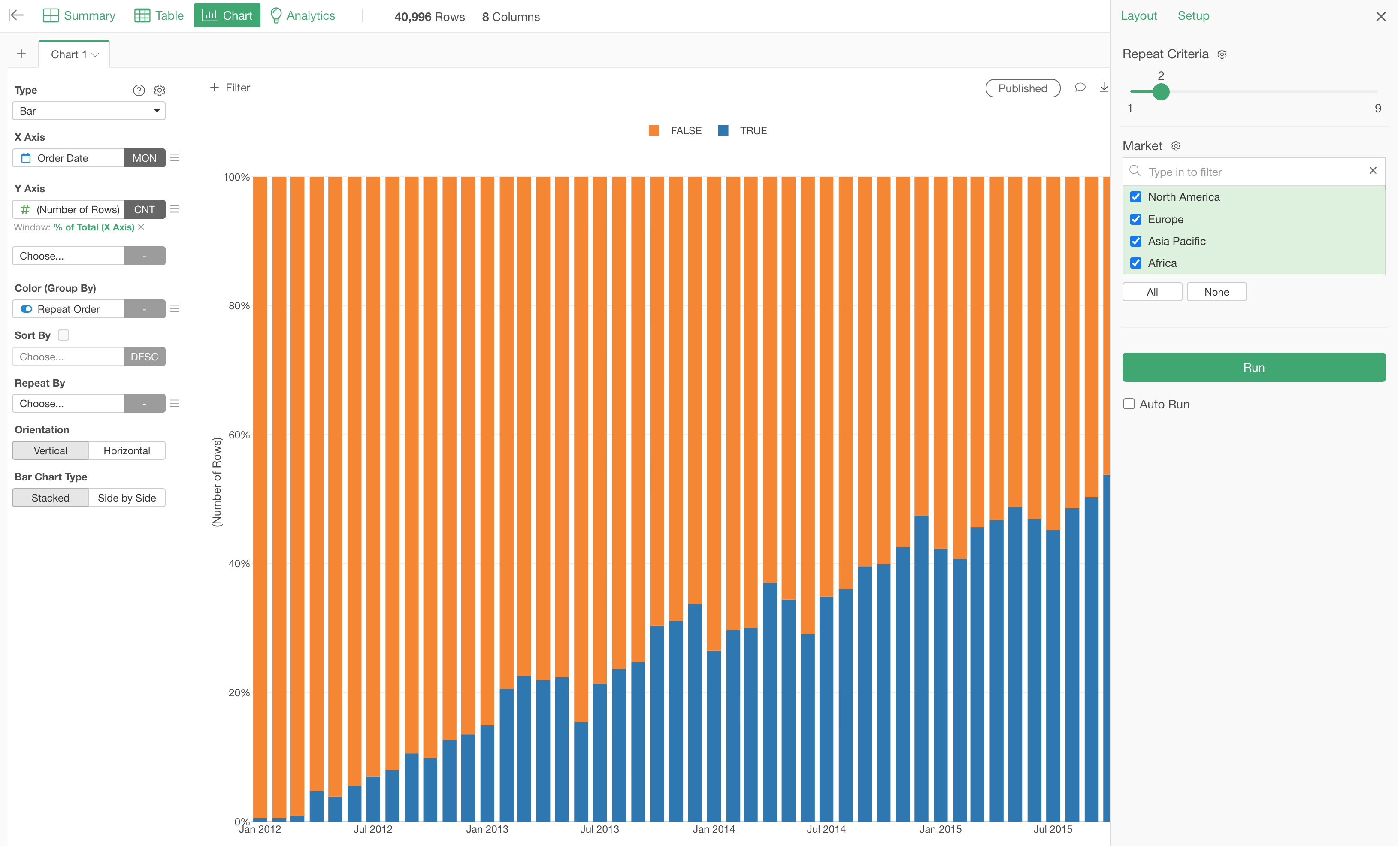This screenshot has height=846, width=1398.
Task: Toggle the Sort By checkbox
Action: click(64, 335)
